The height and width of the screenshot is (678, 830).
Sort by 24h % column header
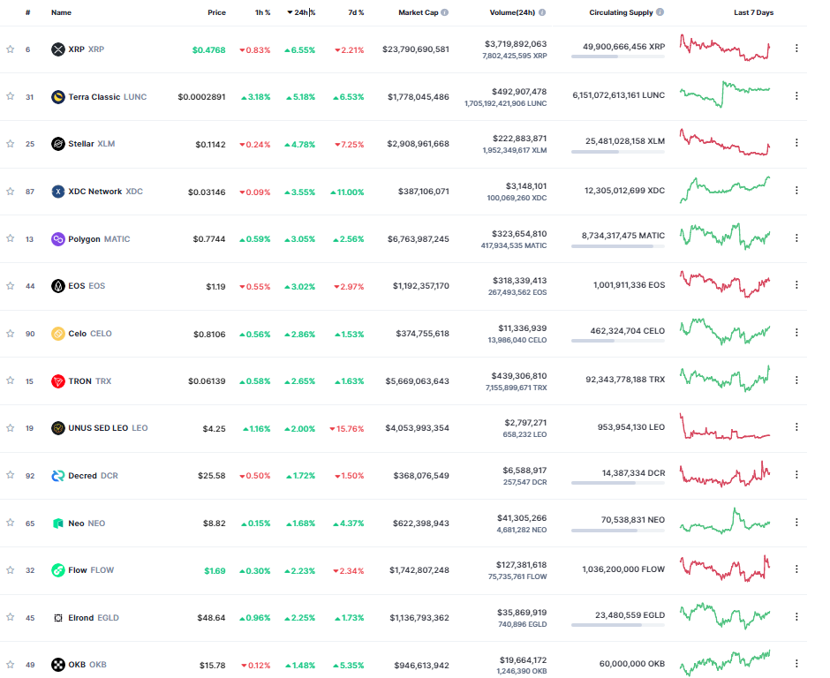point(301,12)
